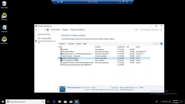Viewport: 185px width, 104px height.
Task: Click the Repair toolbar button
Action: click(x=85, y=44)
